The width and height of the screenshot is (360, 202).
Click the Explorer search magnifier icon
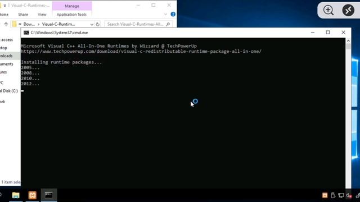(168, 24)
